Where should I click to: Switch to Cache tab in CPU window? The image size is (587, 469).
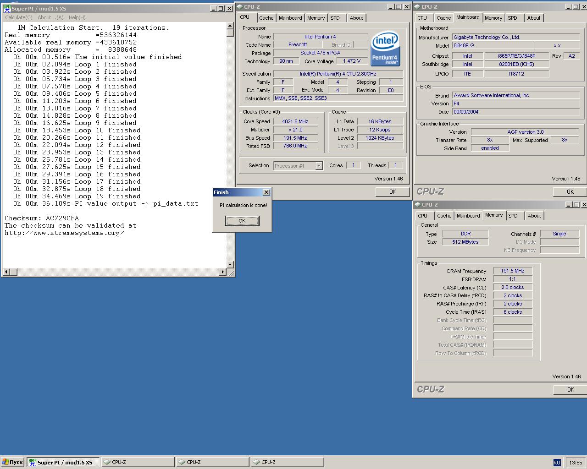266,18
